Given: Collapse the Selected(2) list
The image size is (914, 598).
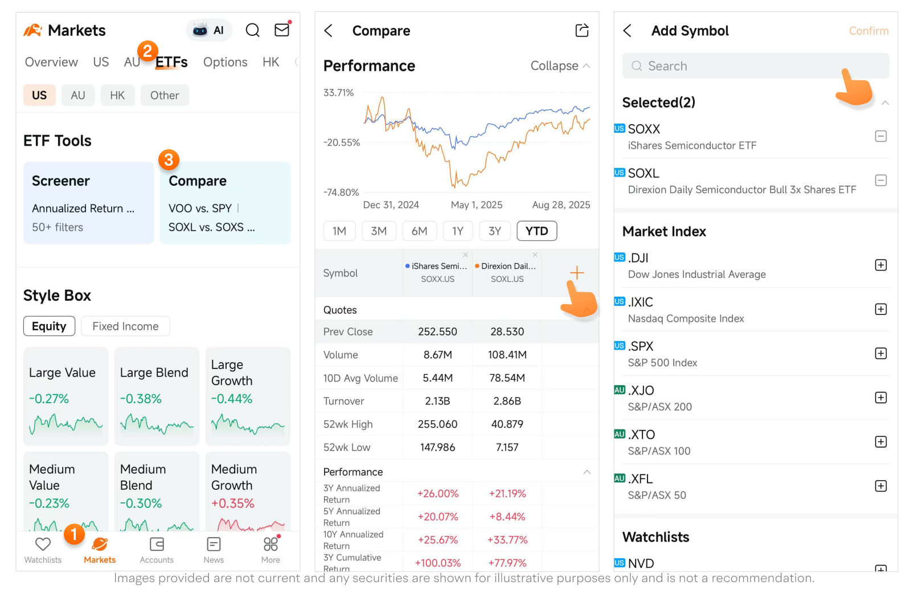Looking at the screenshot, I should pyautogui.click(x=886, y=103).
